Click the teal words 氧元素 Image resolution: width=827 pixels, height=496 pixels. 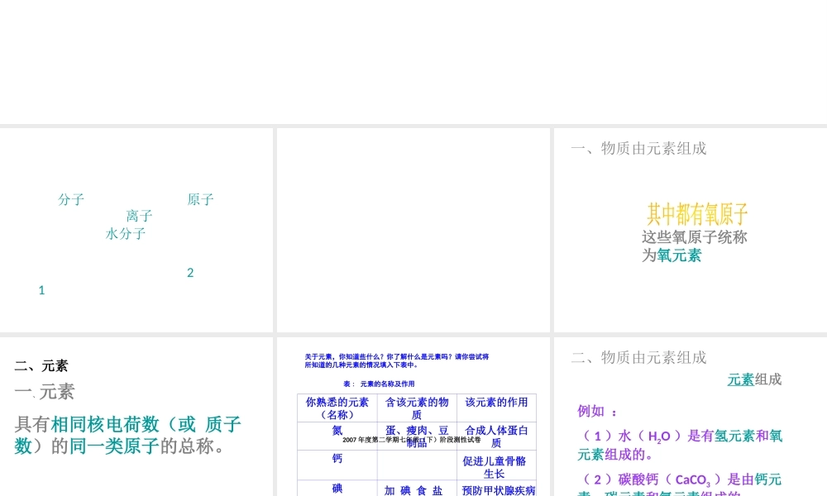(679, 255)
